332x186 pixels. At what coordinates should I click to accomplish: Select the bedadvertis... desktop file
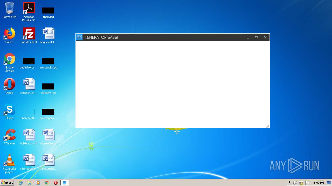(x=29, y=63)
